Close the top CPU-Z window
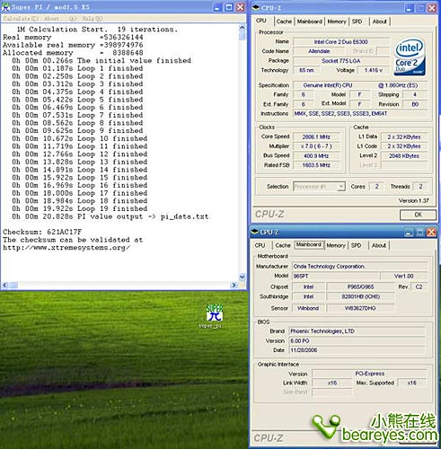Viewport: 441px width, 449px height. [x=431, y=8]
